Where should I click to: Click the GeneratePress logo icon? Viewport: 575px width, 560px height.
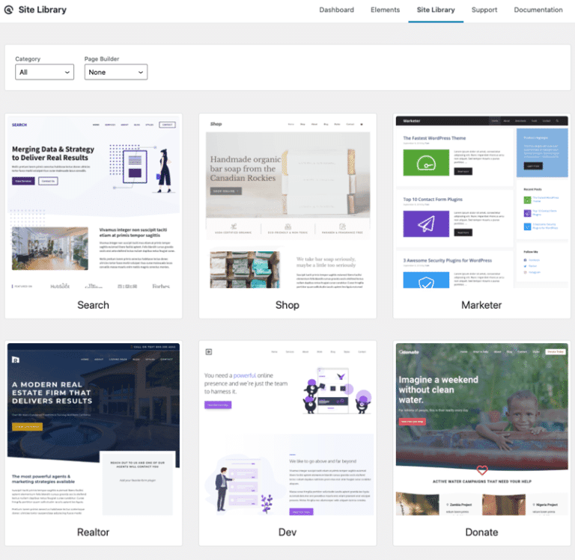9,10
